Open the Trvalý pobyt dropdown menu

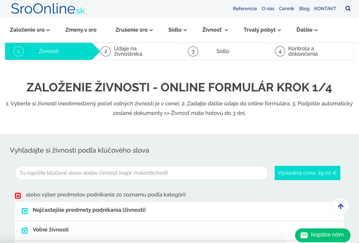[262, 30]
